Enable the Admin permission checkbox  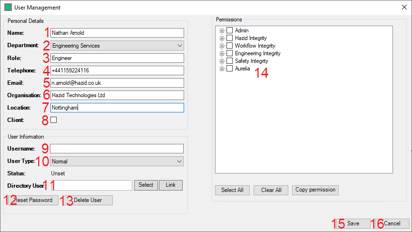pos(229,30)
